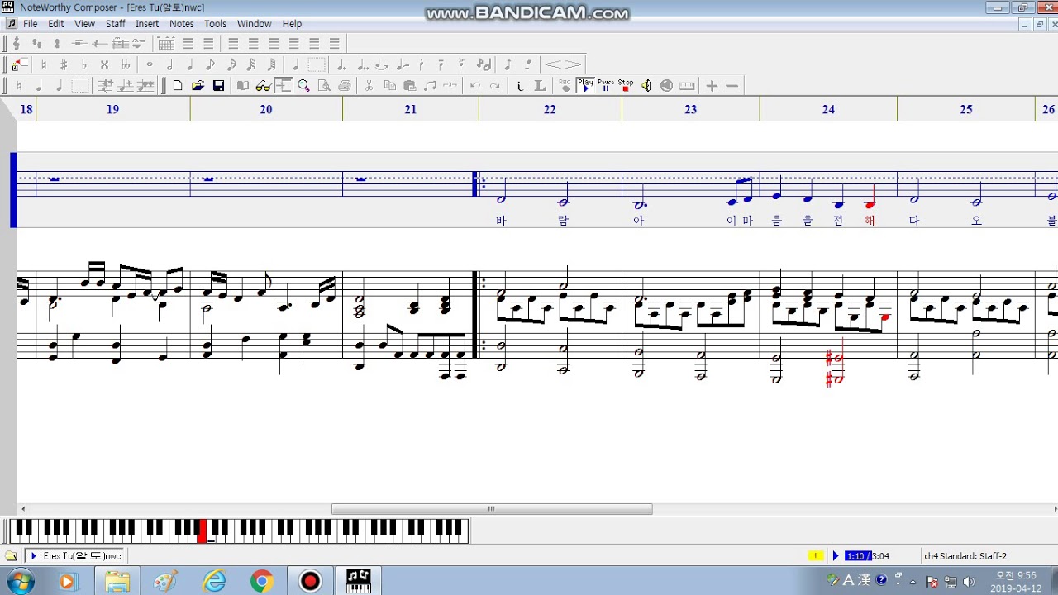This screenshot has height=595, width=1058.
Task: Click the New file icon
Action: (x=178, y=86)
